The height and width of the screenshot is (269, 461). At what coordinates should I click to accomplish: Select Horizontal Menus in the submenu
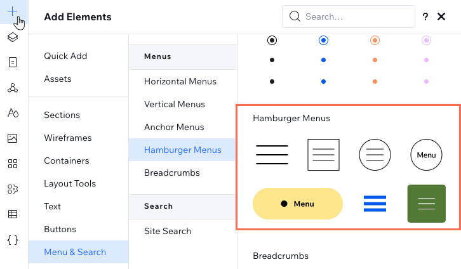180,81
